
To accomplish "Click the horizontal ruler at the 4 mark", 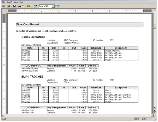I will point(76,11).
